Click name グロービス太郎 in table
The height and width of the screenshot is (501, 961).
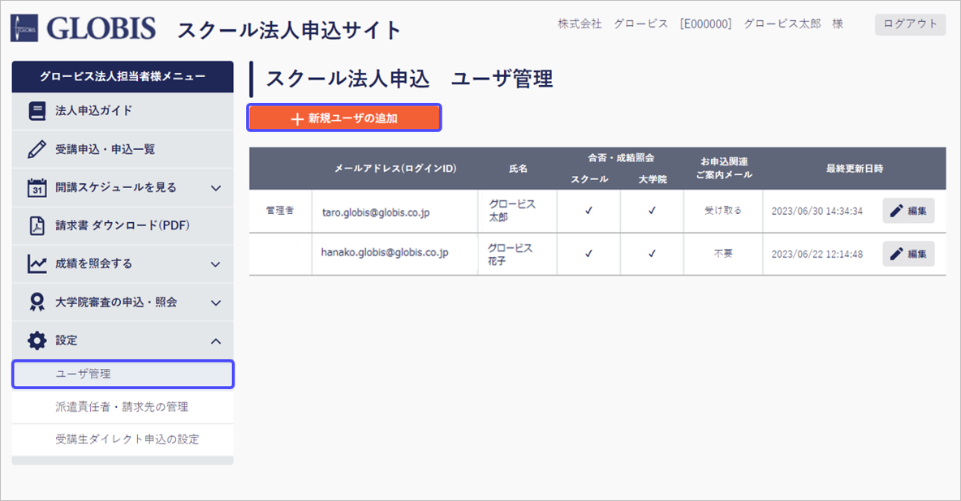512,211
